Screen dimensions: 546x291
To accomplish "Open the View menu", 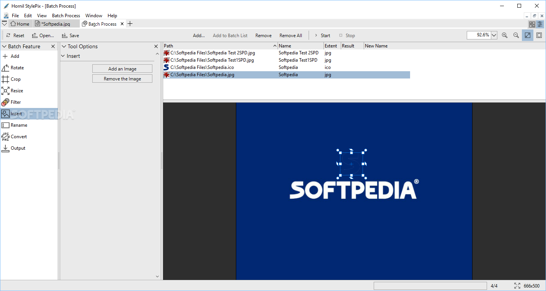I will (42, 16).
